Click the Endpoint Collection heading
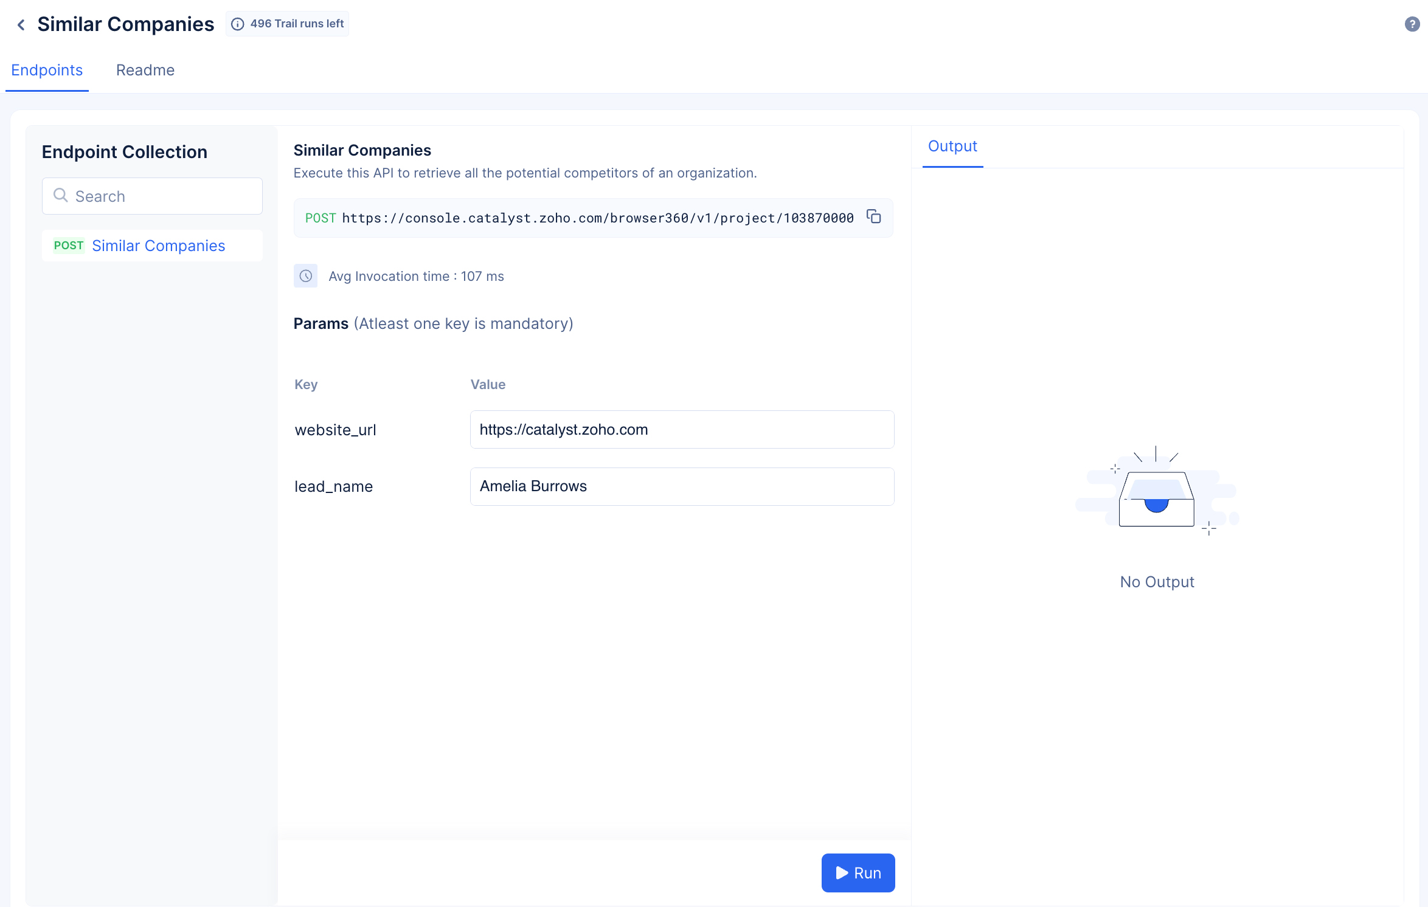Screen dimensions: 1428x907 (125, 152)
